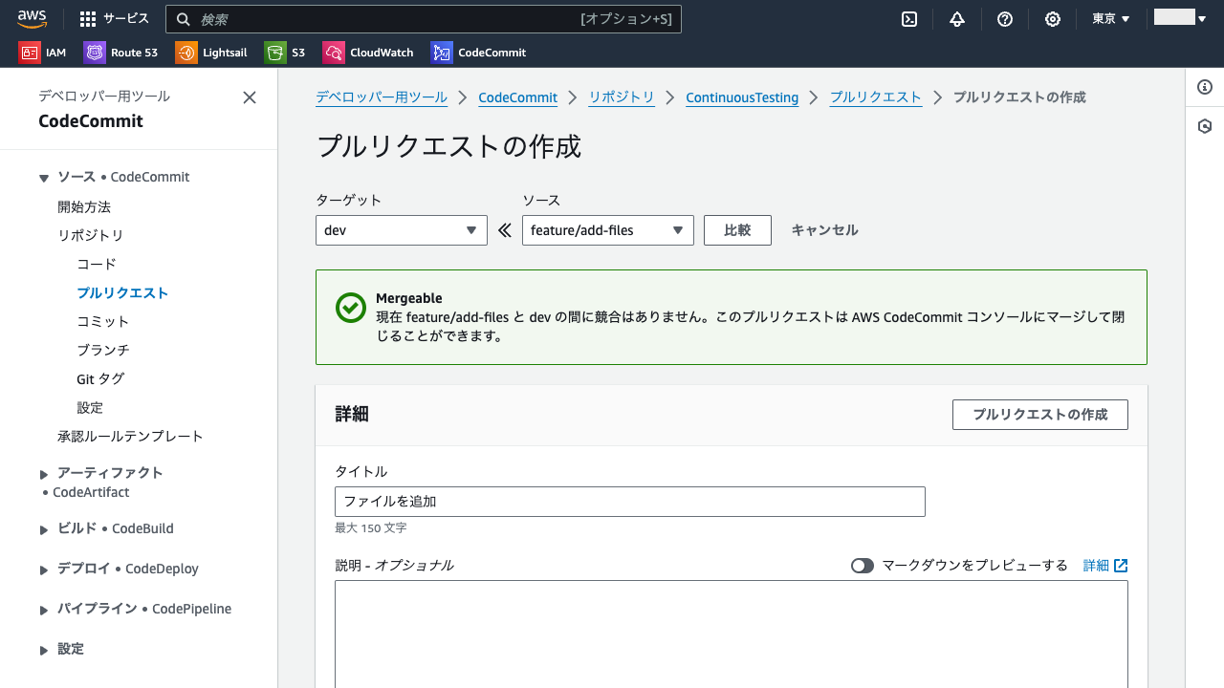Image resolution: width=1224 pixels, height=688 pixels.
Task: Click the search magnifier icon
Action: pos(183,19)
